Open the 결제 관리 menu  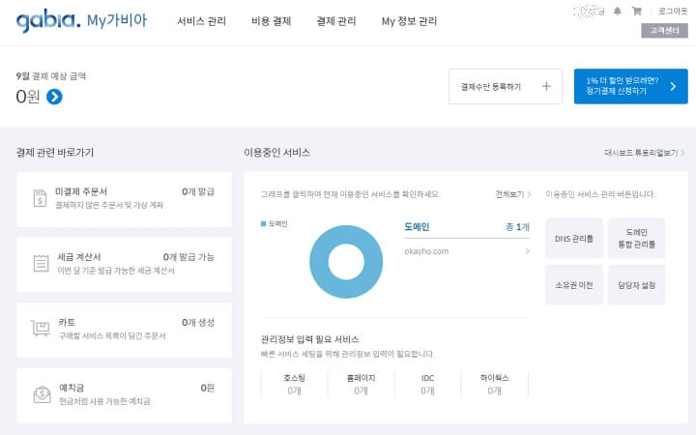tap(336, 21)
